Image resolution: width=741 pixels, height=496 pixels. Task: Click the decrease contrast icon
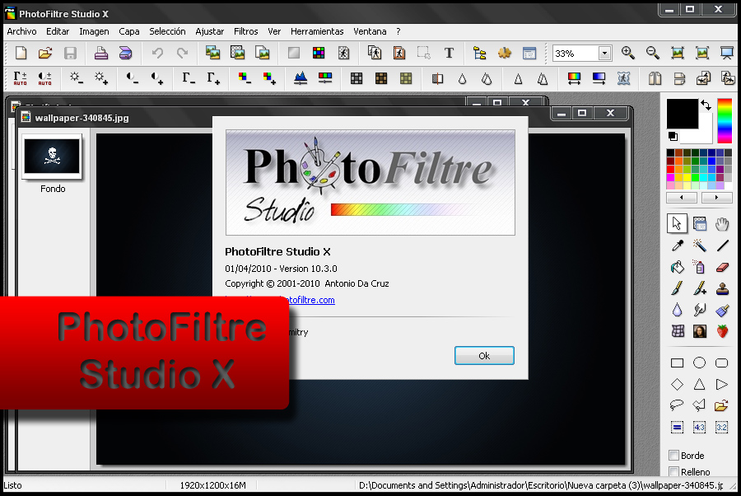132,78
